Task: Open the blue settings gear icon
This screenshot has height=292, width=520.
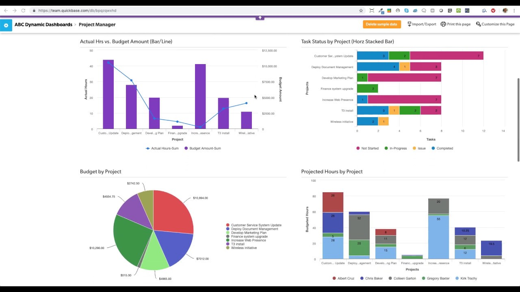Action: [x=6, y=25]
